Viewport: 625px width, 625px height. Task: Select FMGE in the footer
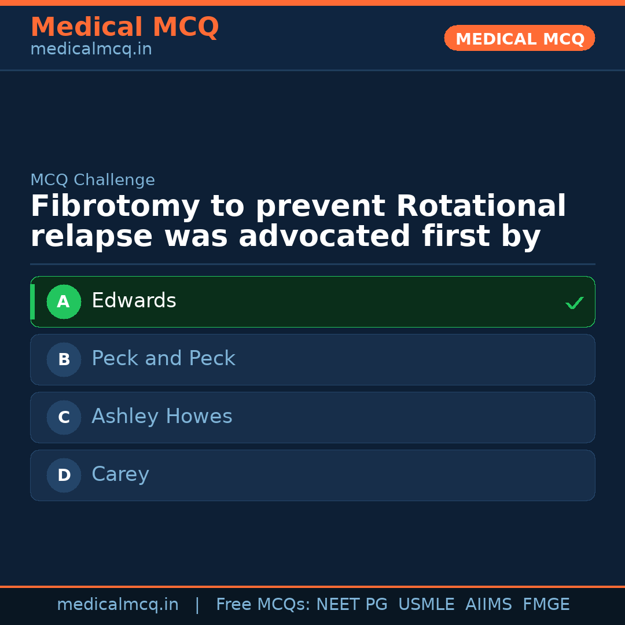point(546,605)
